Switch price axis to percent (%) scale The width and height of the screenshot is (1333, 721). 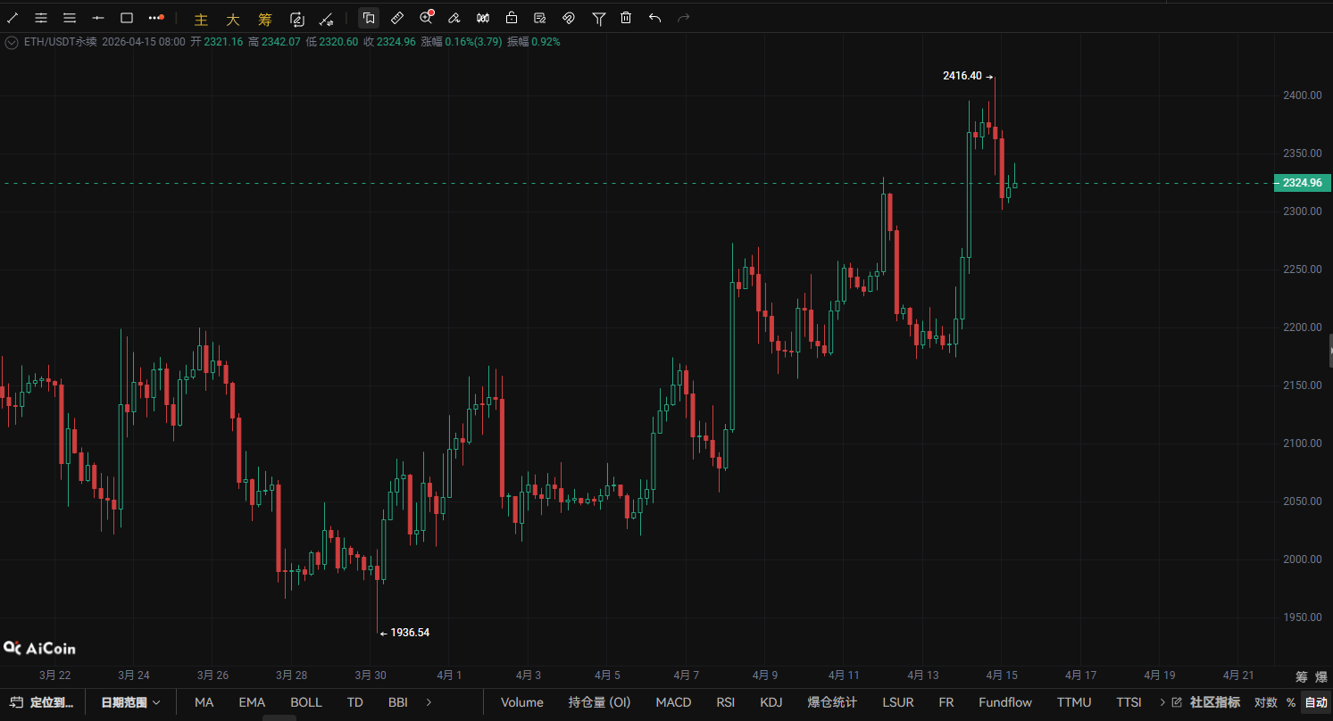(x=1291, y=702)
